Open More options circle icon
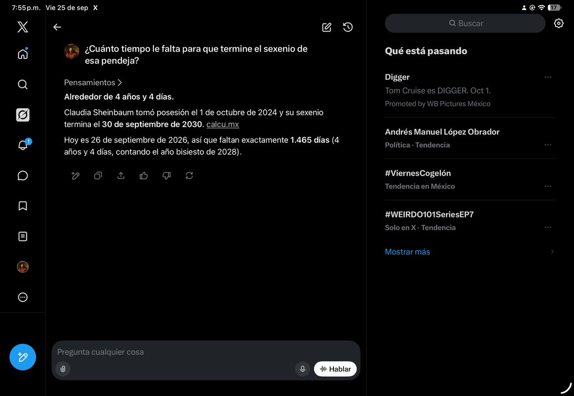Screen dimensions: 574x396 [x=22, y=297]
